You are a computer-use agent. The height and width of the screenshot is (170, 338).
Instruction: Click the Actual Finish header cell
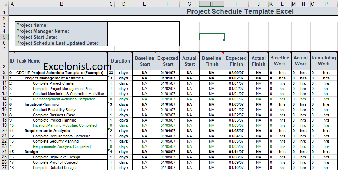click(259, 61)
